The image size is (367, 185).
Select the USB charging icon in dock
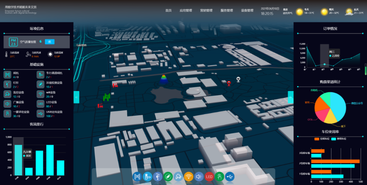pos(230,176)
